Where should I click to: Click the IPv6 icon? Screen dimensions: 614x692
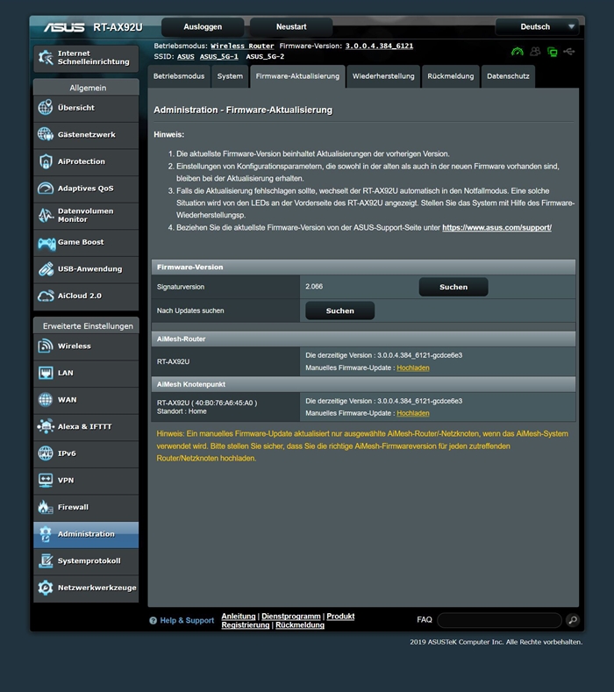point(46,453)
